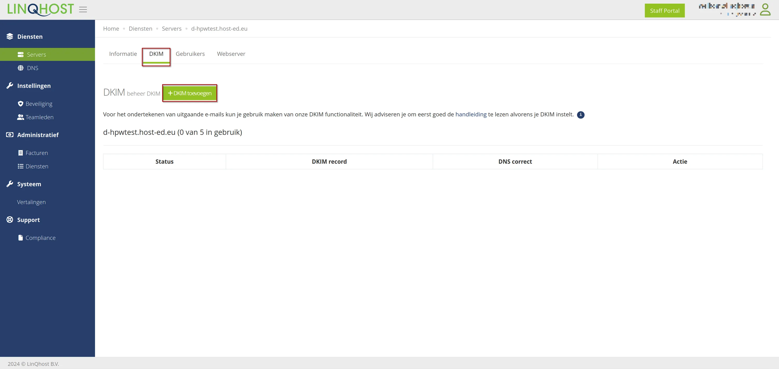Viewport: 779px width, 369px height.
Task: Open Teamleden in the sidebar
Action: (39, 117)
